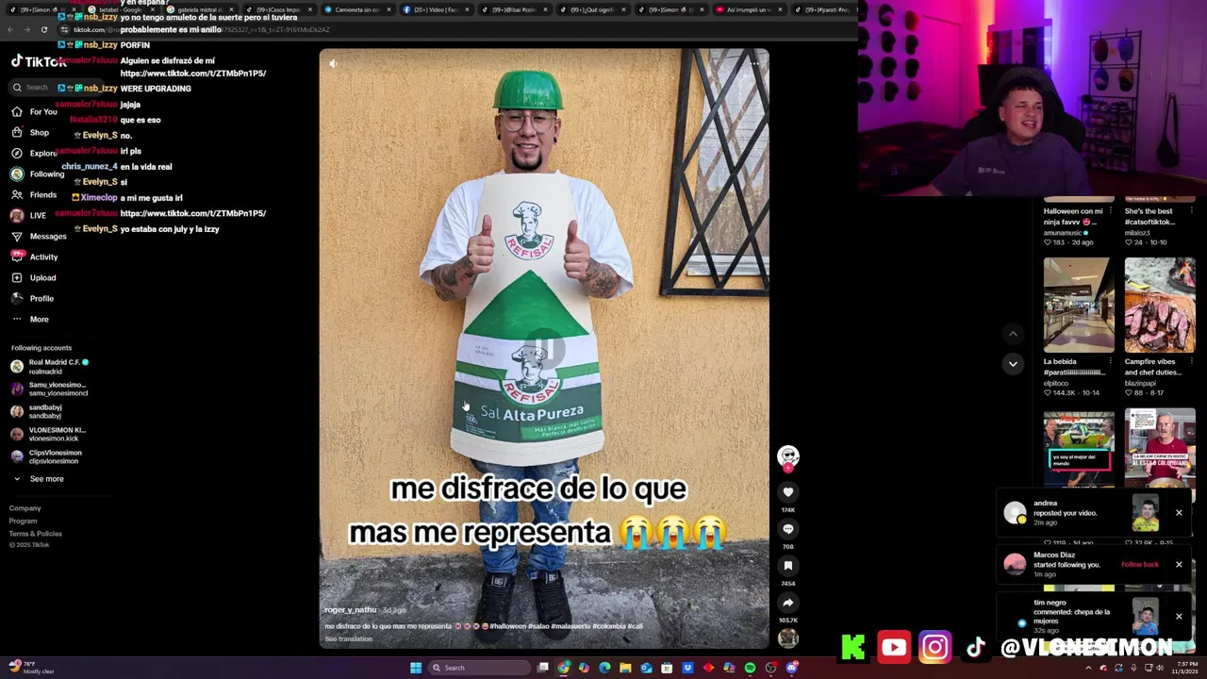Open the La bebida #parati video thumbnail

1079,306
